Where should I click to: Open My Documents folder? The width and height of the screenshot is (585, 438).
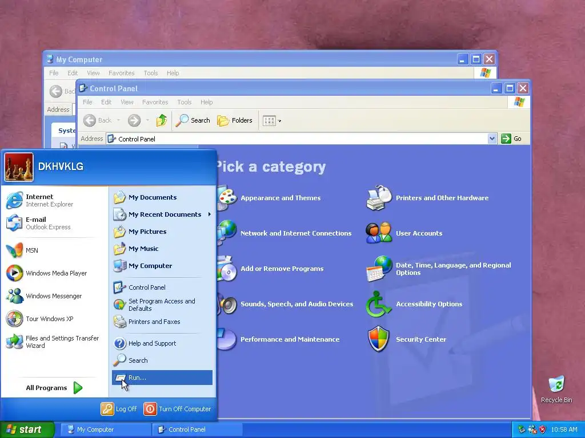click(162, 197)
